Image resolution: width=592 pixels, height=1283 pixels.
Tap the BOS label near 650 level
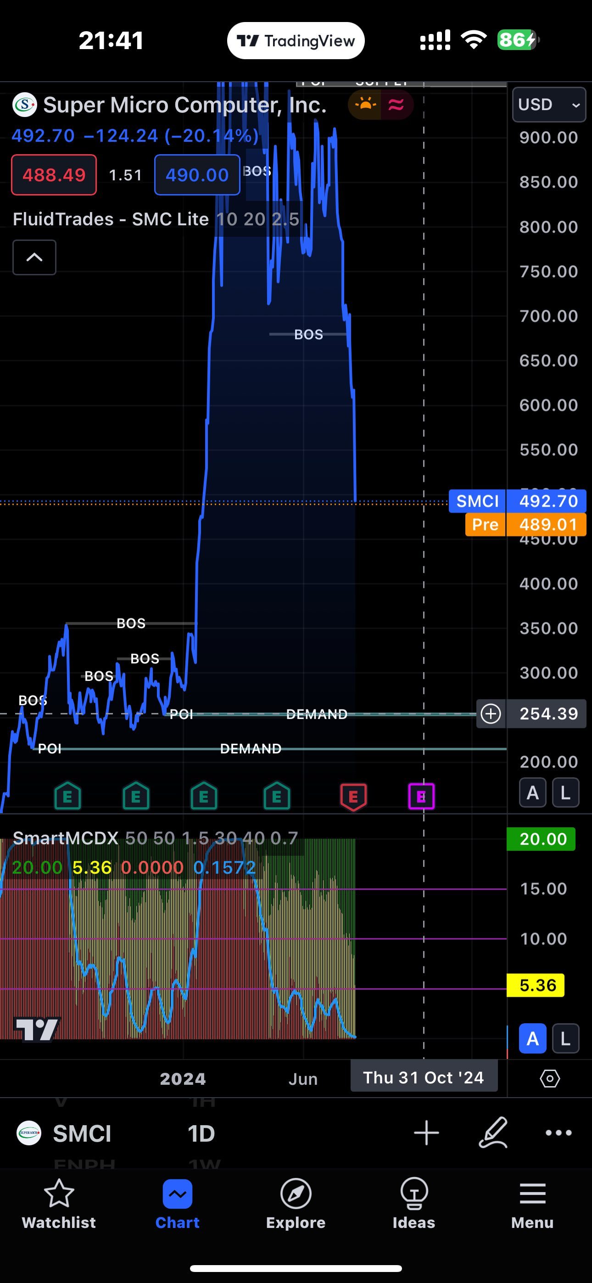pyautogui.click(x=308, y=334)
